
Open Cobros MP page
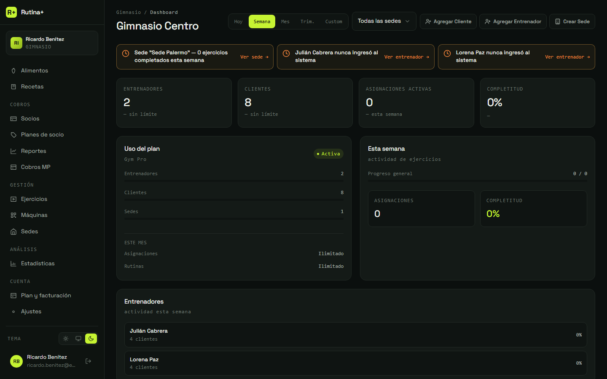click(52, 167)
